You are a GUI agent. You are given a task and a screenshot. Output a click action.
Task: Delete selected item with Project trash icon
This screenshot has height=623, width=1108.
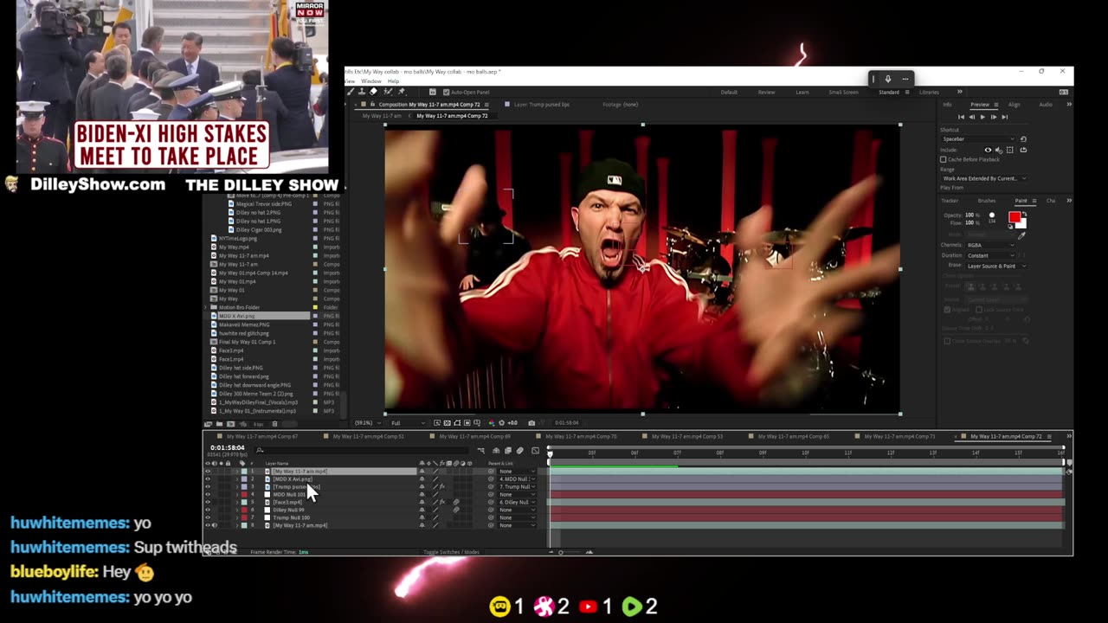point(274,424)
